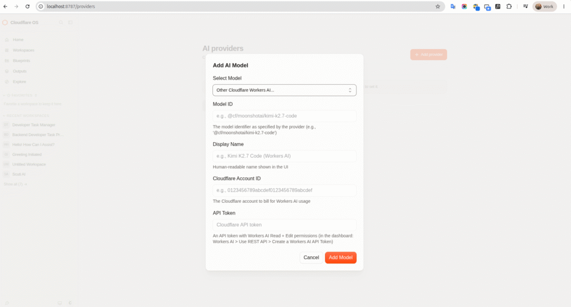The image size is (571, 307).
Task: Reload the current page
Action: click(27, 7)
